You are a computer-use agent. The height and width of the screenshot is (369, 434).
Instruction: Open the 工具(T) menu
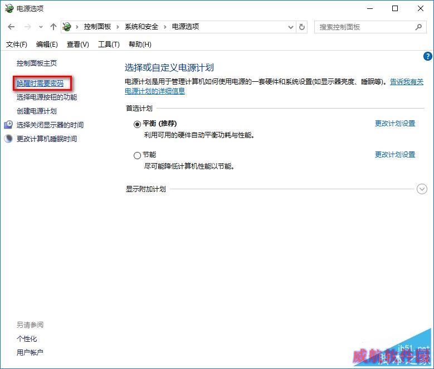(109, 45)
